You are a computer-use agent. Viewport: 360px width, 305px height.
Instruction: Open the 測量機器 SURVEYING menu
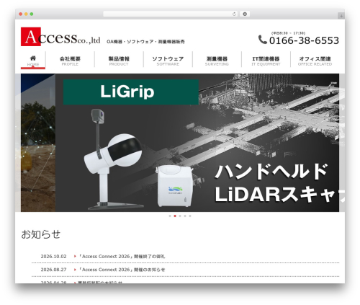[217, 61]
